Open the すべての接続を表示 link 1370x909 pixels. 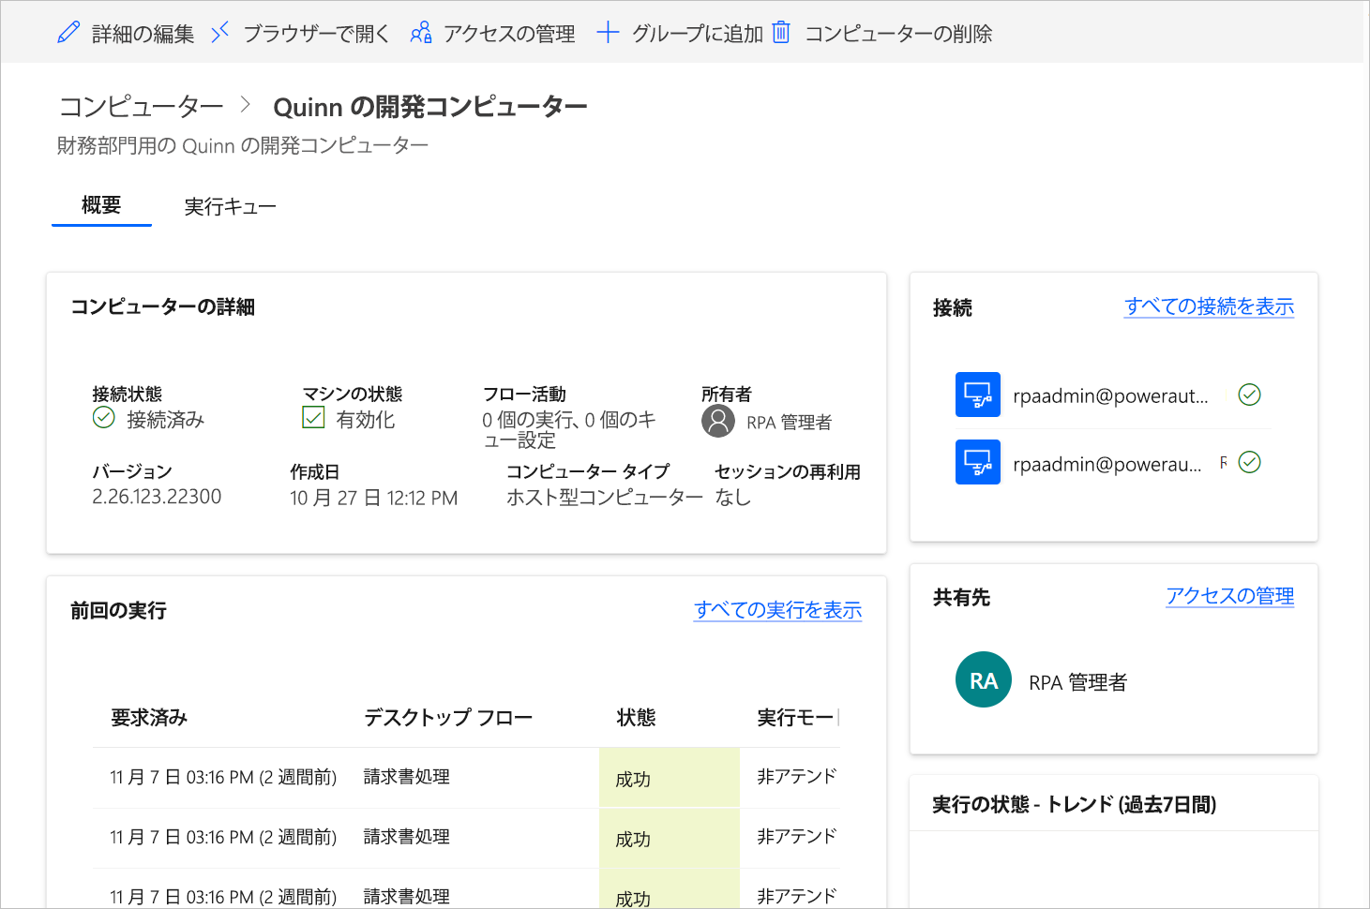click(1209, 306)
